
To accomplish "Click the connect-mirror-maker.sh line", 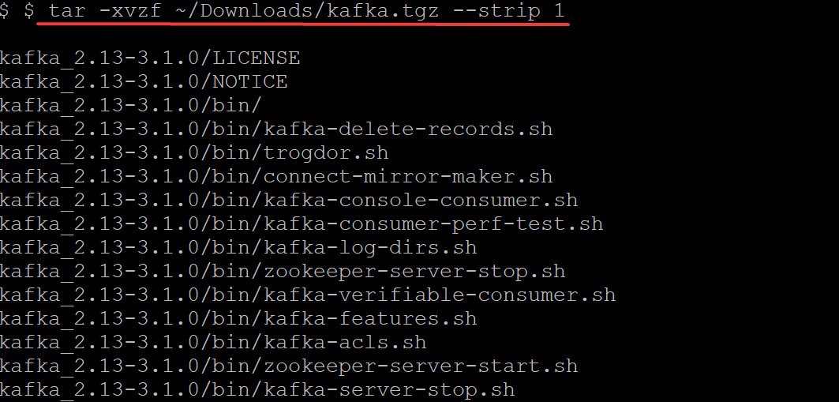I will [x=276, y=175].
